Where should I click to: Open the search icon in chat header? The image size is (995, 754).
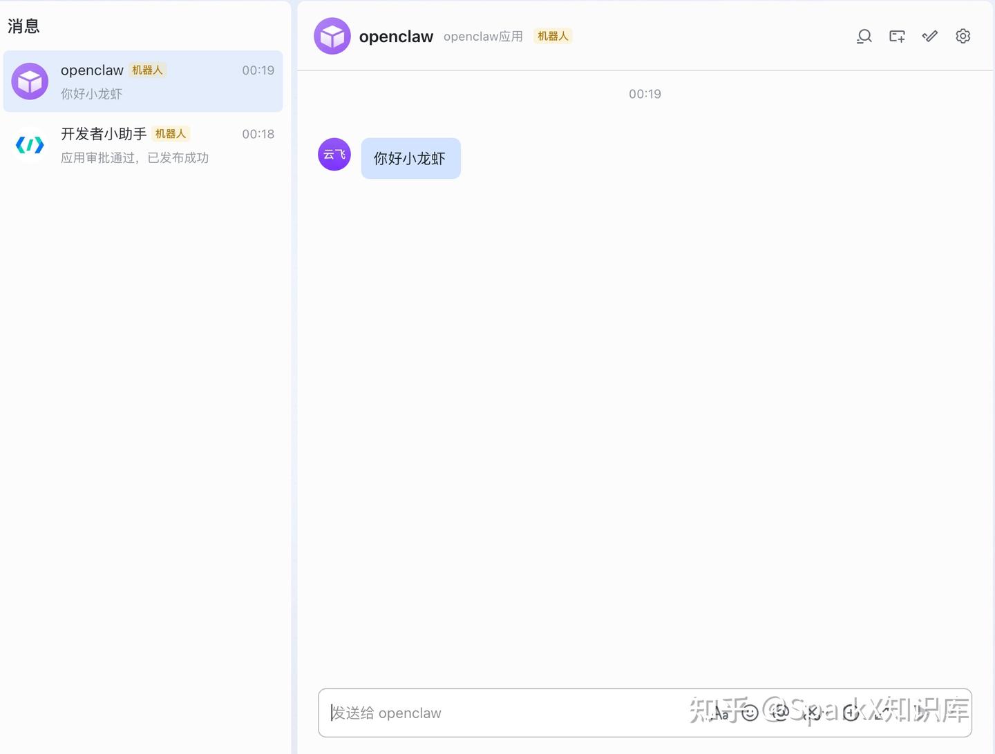tap(864, 36)
